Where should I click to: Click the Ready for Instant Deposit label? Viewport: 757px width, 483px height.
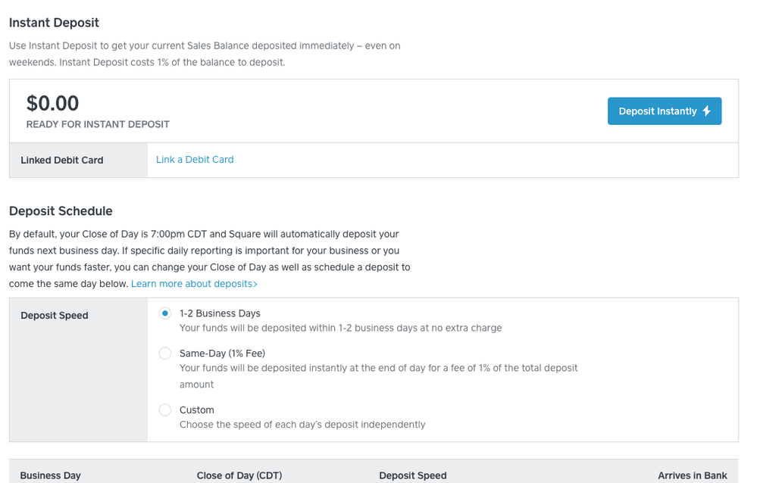coord(98,124)
